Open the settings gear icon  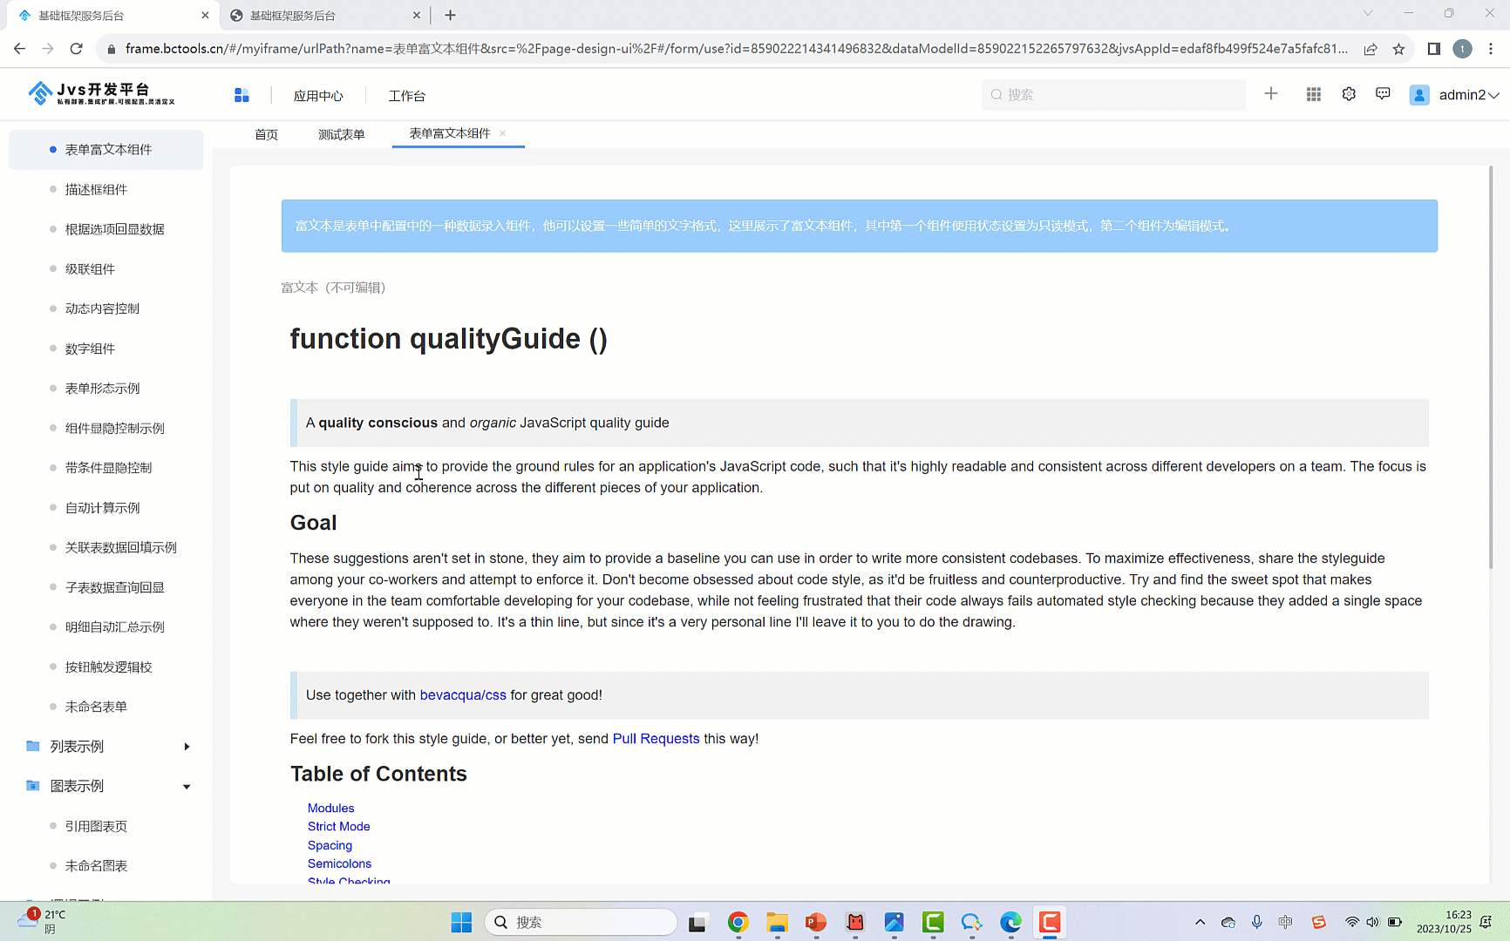[x=1349, y=94]
